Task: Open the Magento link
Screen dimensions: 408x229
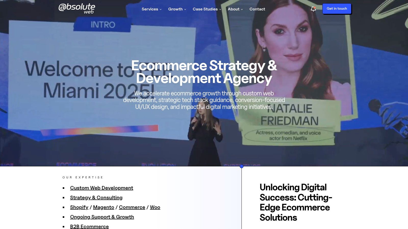Action: point(104,207)
